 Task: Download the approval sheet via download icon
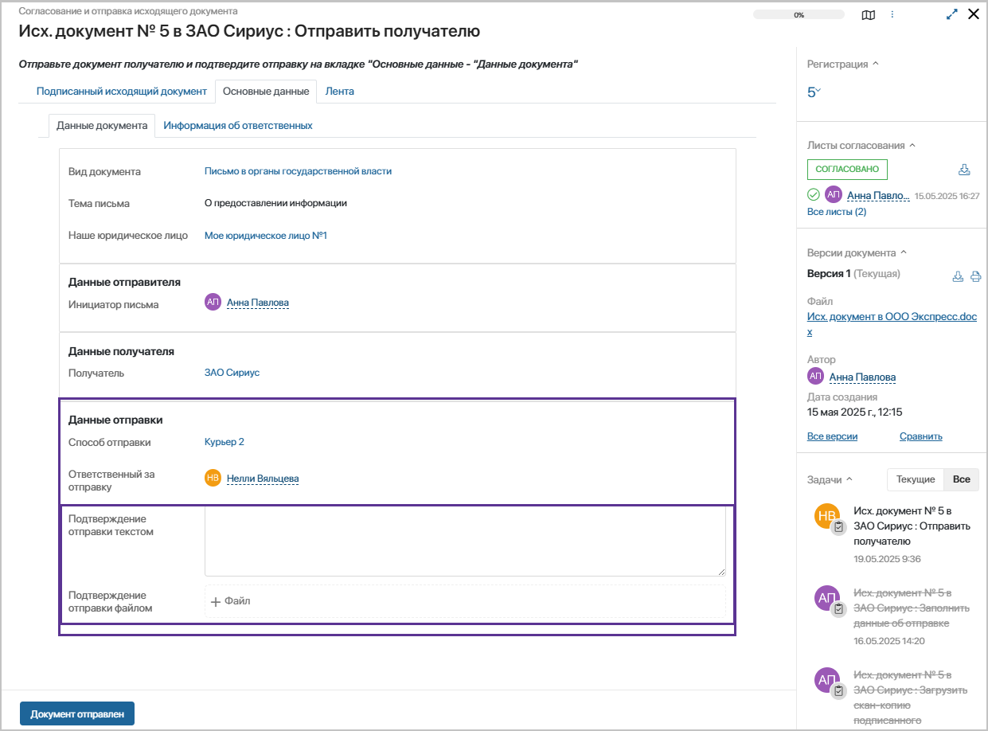pos(964,170)
